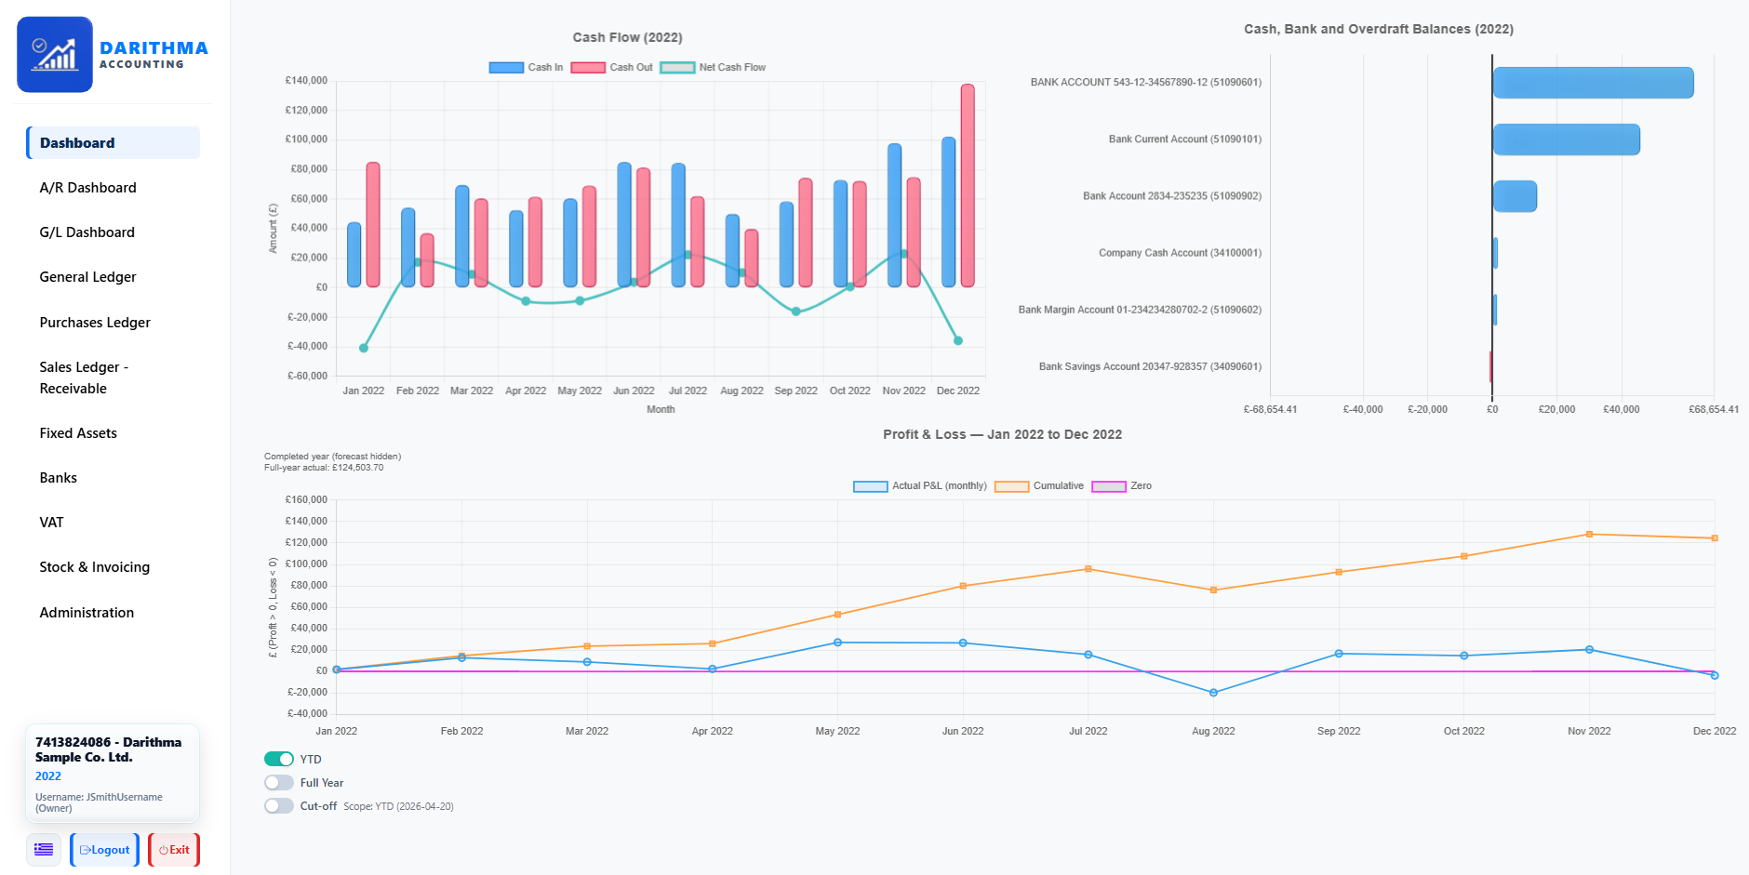Click the Bank Current Account (51090101) balance bar
Screen dimensions: 1749x875
click(1567, 139)
